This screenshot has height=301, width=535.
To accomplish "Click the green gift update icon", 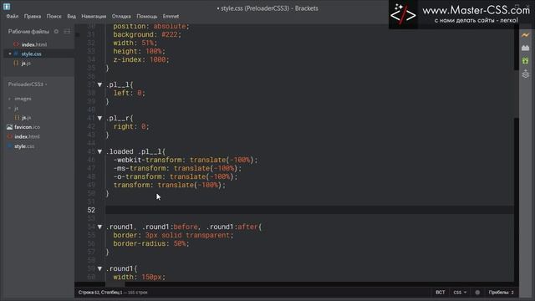I will click(525, 61).
